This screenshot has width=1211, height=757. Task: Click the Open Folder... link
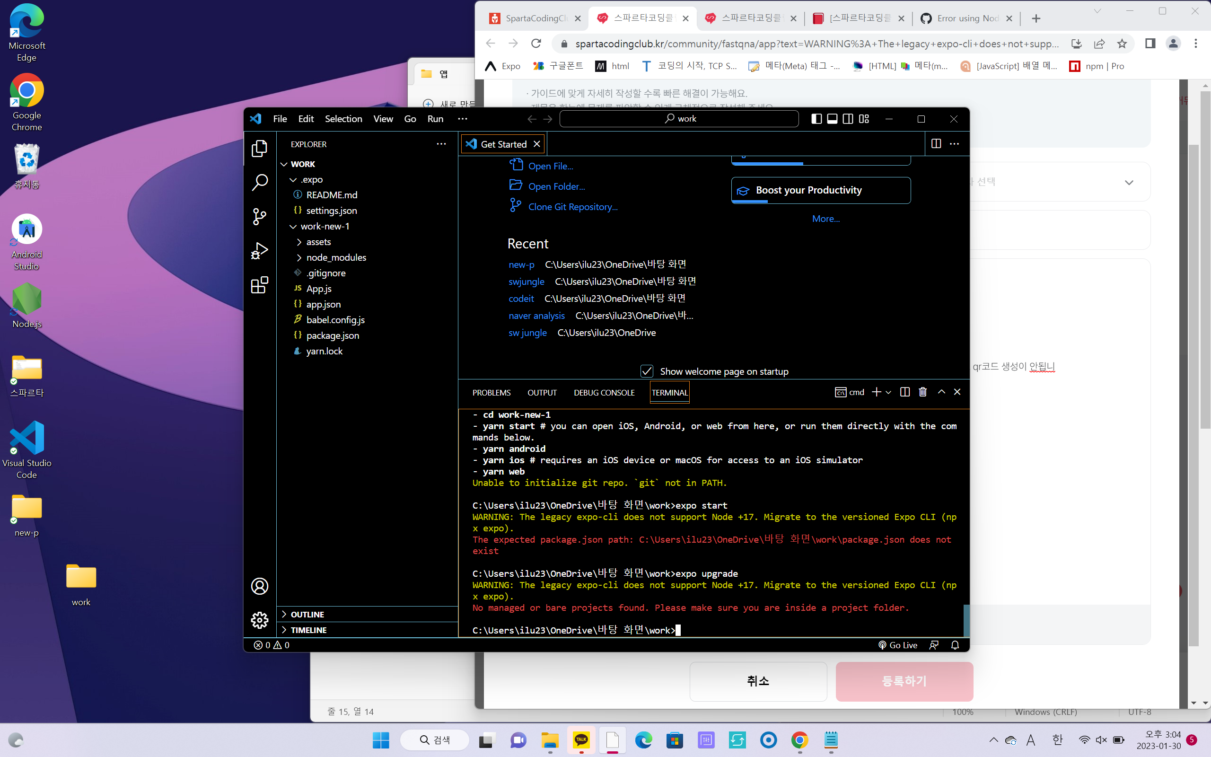pyautogui.click(x=556, y=186)
